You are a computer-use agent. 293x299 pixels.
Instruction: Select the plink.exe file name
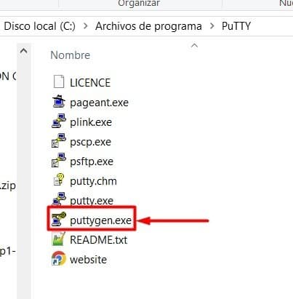coord(91,122)
